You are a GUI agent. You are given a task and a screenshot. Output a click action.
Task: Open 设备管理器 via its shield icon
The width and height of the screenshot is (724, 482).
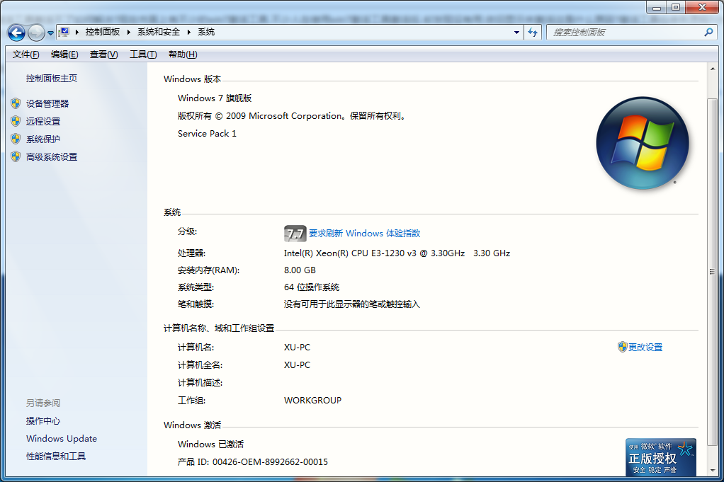pyautogui.click(x=16, y=103)
